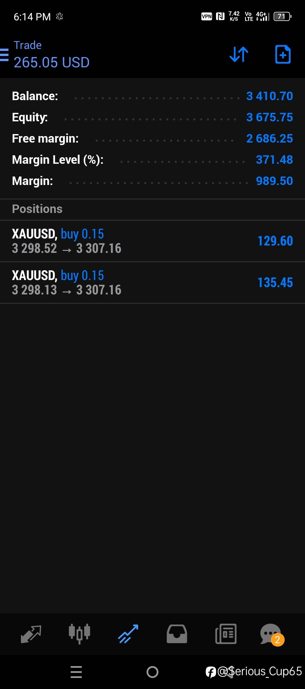The height and width of the screenshot is (689, 305).
Task: Open the hamburger side menu
Action: (x=4, y=55)
